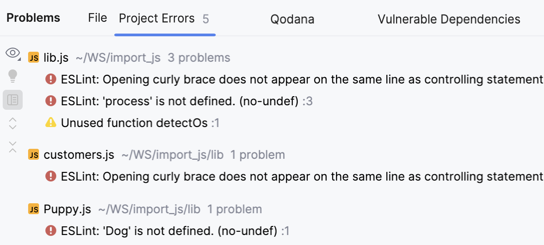Collapse all problems with the arrows icon
Screen dimensions: 544x245
[13, 146]
